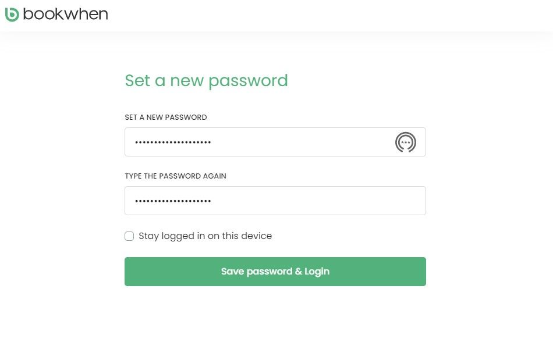The height and width of the screenshot is (342, 553).
Task: Click the "SET A NEW PASSWORD" field label
Action: pos(166,117)
